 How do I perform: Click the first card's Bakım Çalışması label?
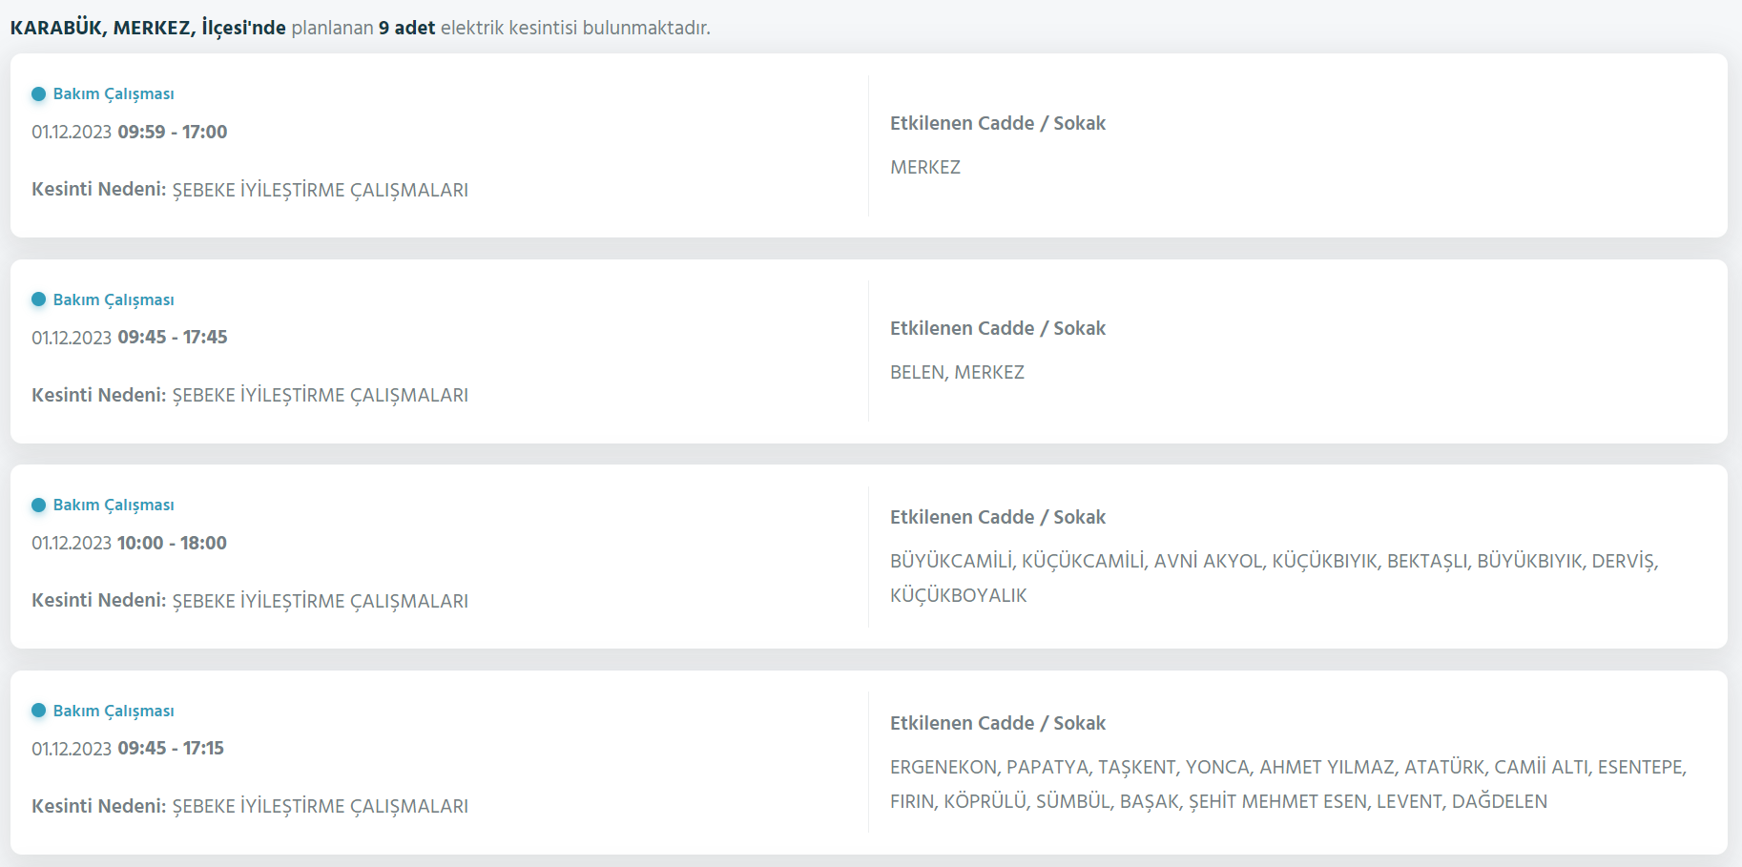pyautogui.click(x=113, y=93)
